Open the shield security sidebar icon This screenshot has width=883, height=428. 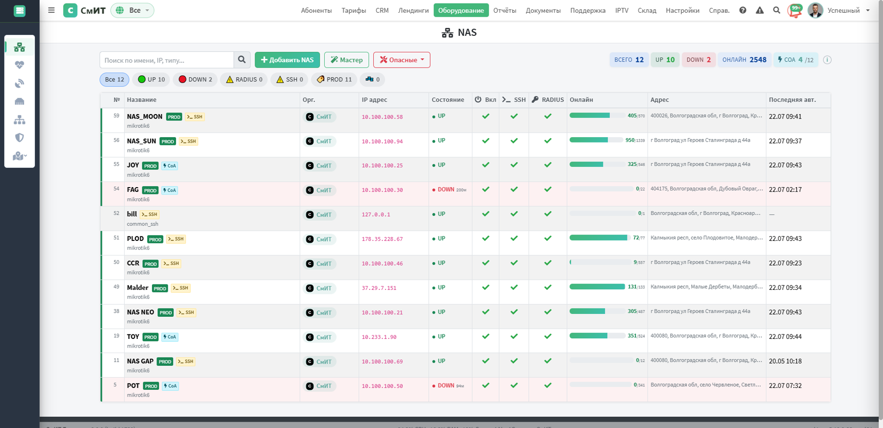coord(20,138)
